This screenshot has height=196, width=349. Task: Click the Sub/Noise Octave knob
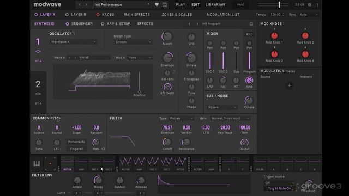click(249, 100)
